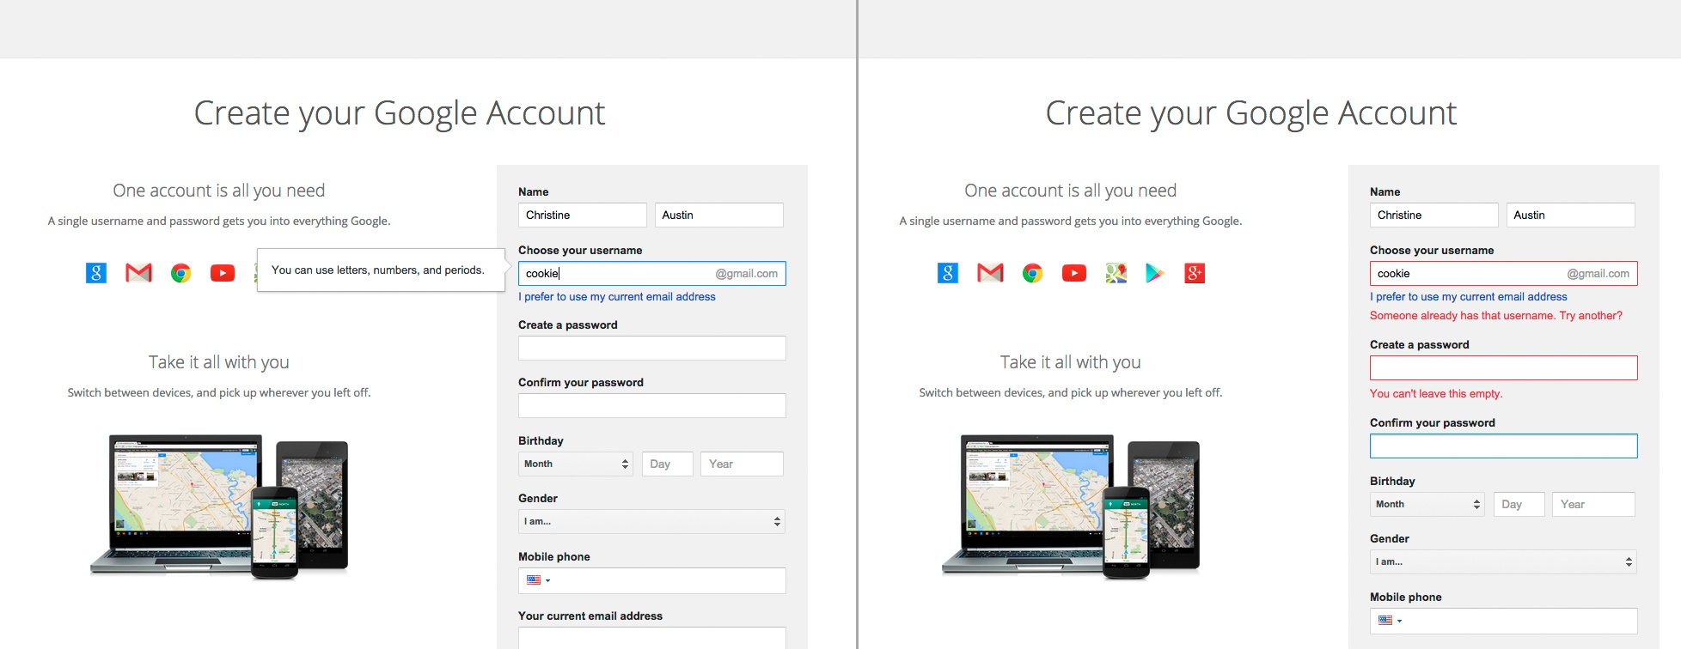Open US flag country selector in right Mobile phone field

pyautogui.click(x=1390, y=621)
